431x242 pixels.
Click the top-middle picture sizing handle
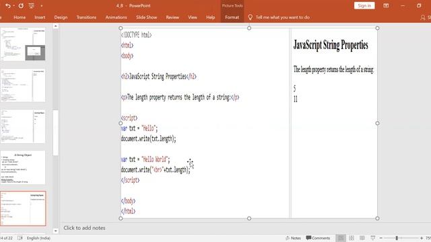click(x=249, y=28)
